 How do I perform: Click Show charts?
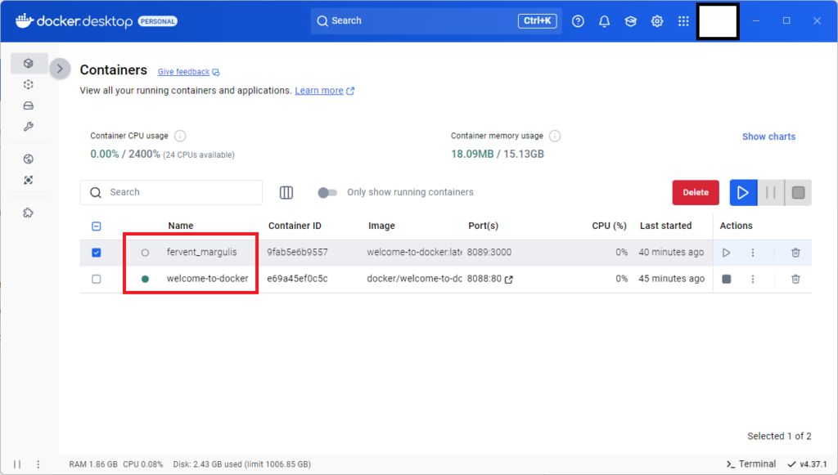coord(768,137)
